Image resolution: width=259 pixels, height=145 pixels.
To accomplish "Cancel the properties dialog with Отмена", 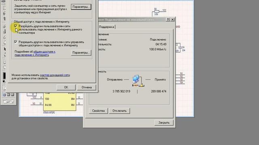I will [x=87, y=87].
